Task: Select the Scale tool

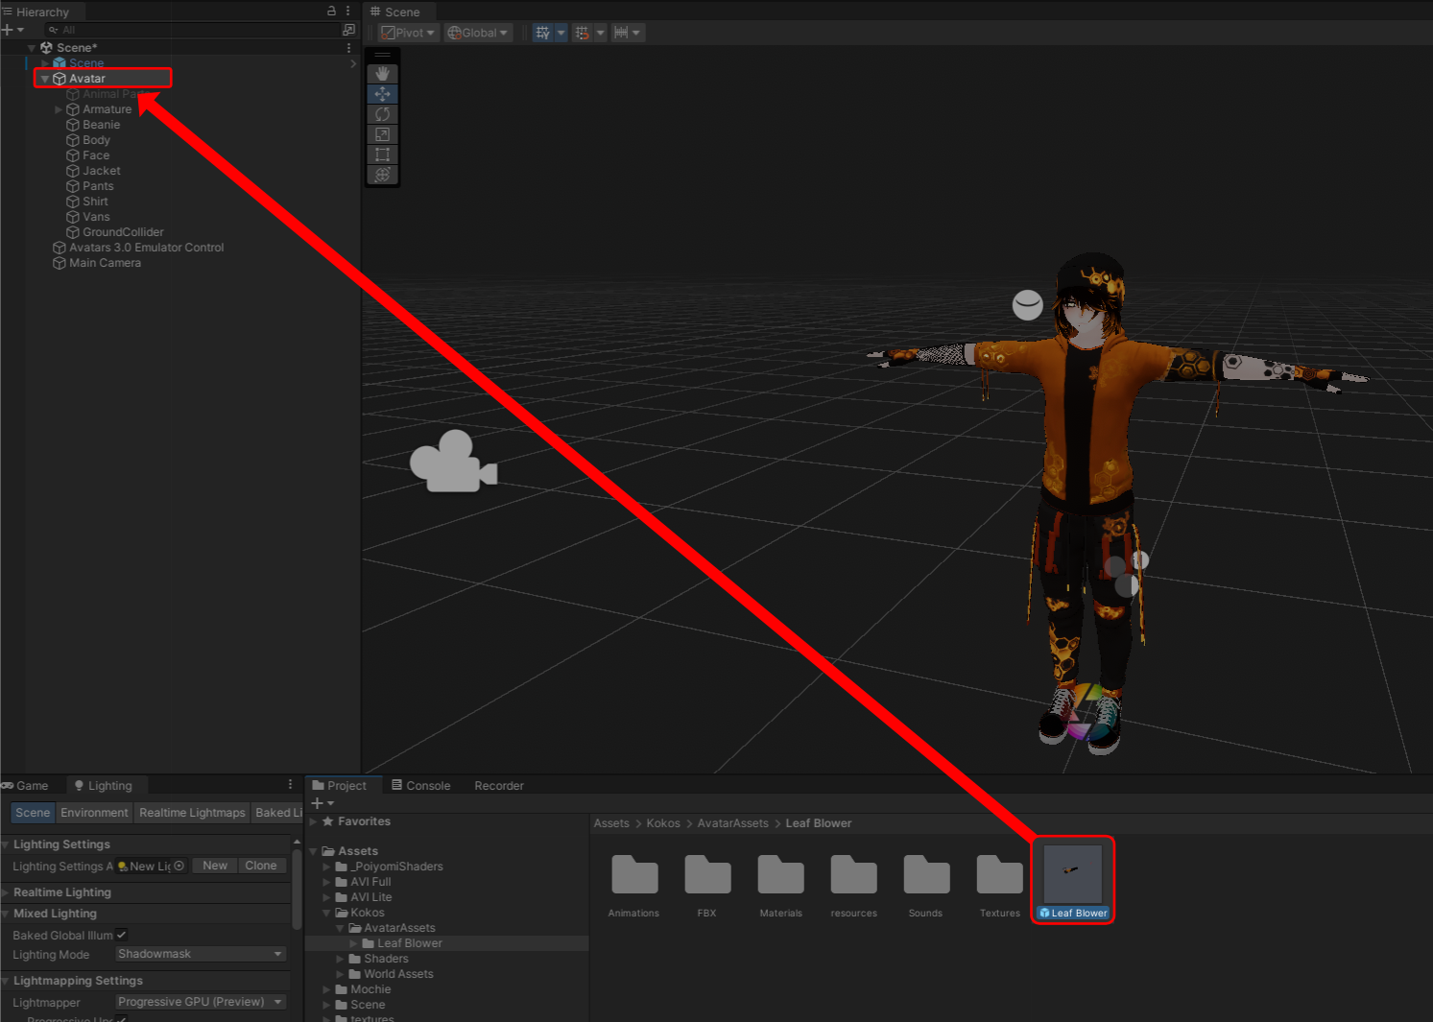Action: click(382, 134)
